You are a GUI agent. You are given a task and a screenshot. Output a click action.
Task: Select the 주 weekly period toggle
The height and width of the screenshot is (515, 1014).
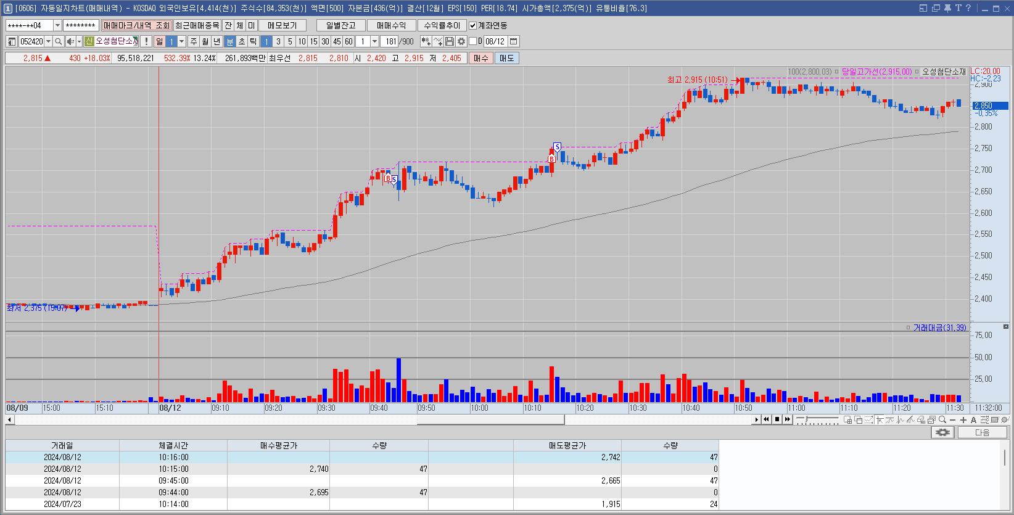pyautogui.click(x=194, y=41)
